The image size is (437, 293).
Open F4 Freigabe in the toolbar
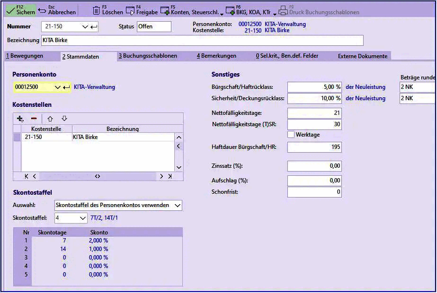click(x=142, y=10)
